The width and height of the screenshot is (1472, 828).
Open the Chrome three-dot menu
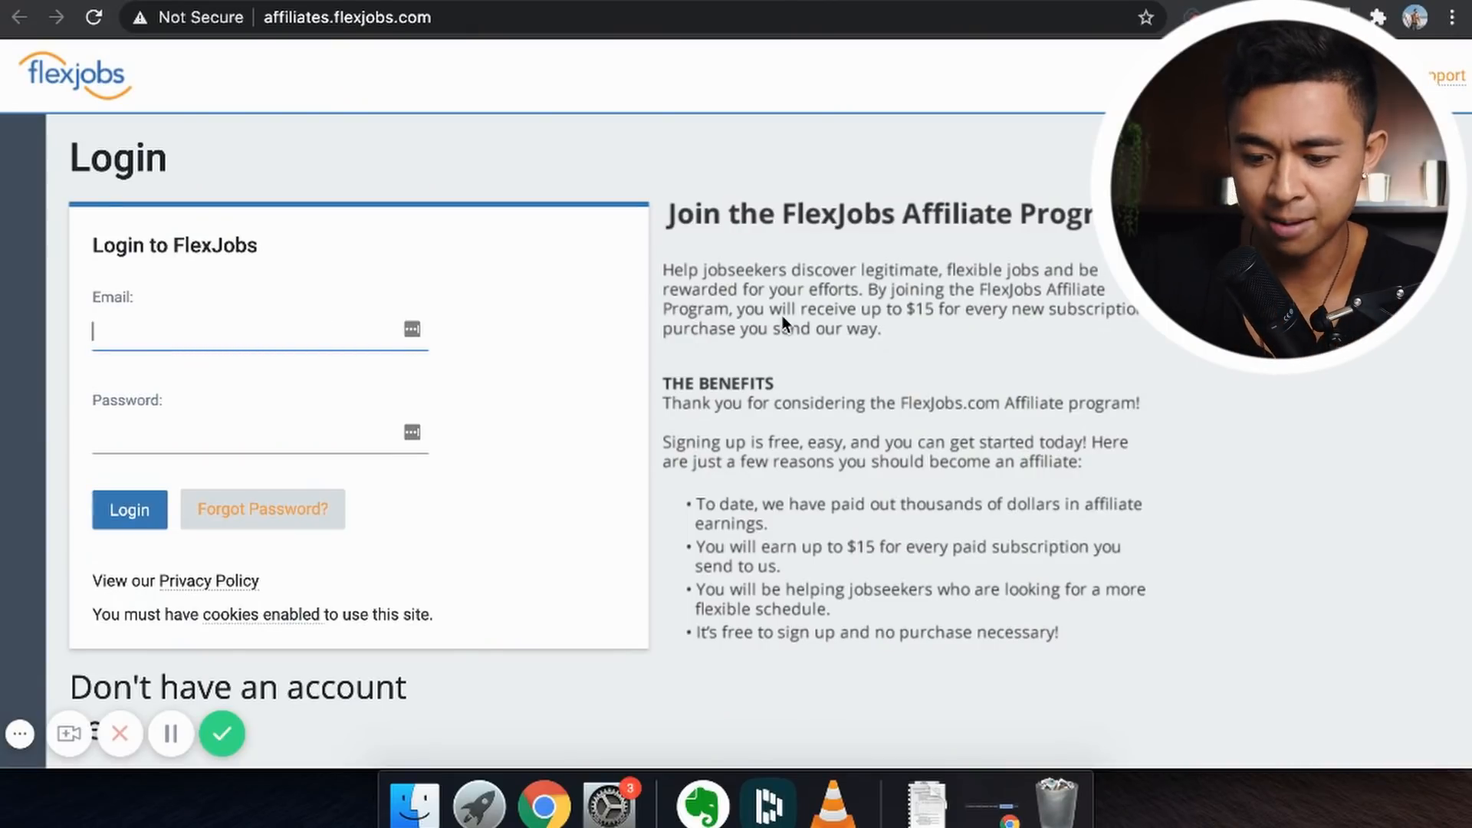click(x=1452, y=17)
